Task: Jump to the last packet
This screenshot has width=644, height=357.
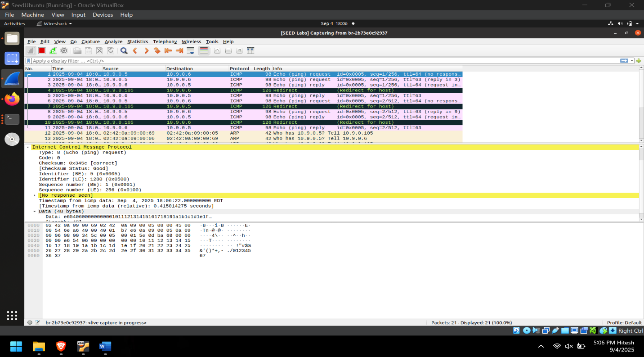Action: tap(179, 51)
